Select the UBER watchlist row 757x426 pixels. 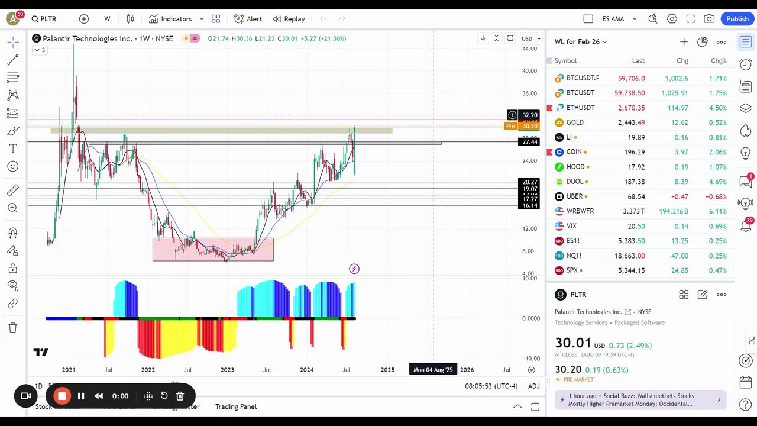640,196
